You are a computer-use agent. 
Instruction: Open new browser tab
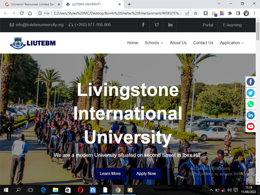[129, 4]
